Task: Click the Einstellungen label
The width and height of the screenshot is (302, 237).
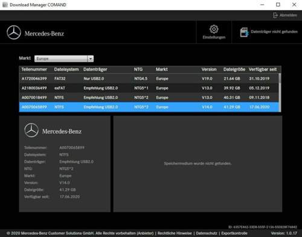Action: 214,37
